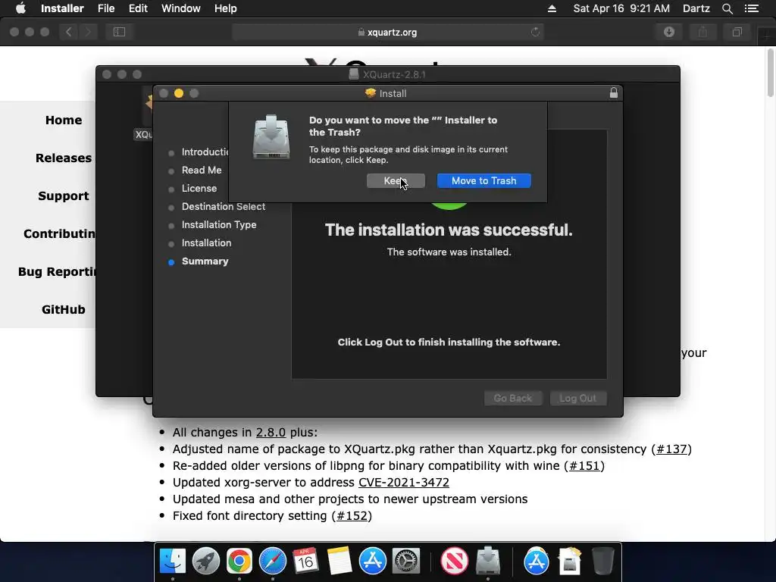
Task: Click the page vertical scrollbar
Action: pyautogui.click(x=771, y=74)
